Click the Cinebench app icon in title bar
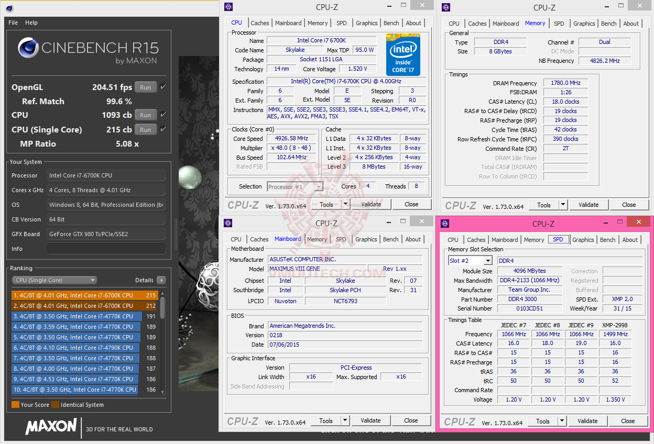The height and width of the screenshot is (444, 654). coord(10,8)
